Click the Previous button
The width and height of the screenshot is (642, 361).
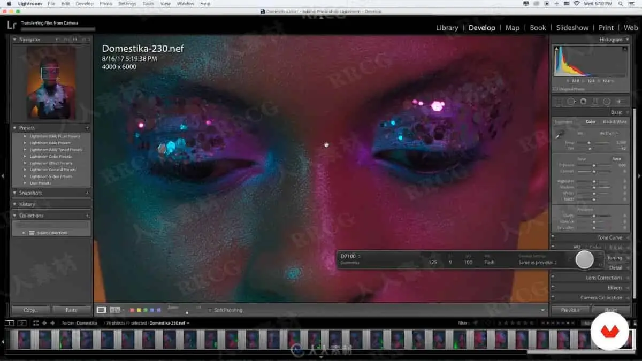click(x=570, y=310)
